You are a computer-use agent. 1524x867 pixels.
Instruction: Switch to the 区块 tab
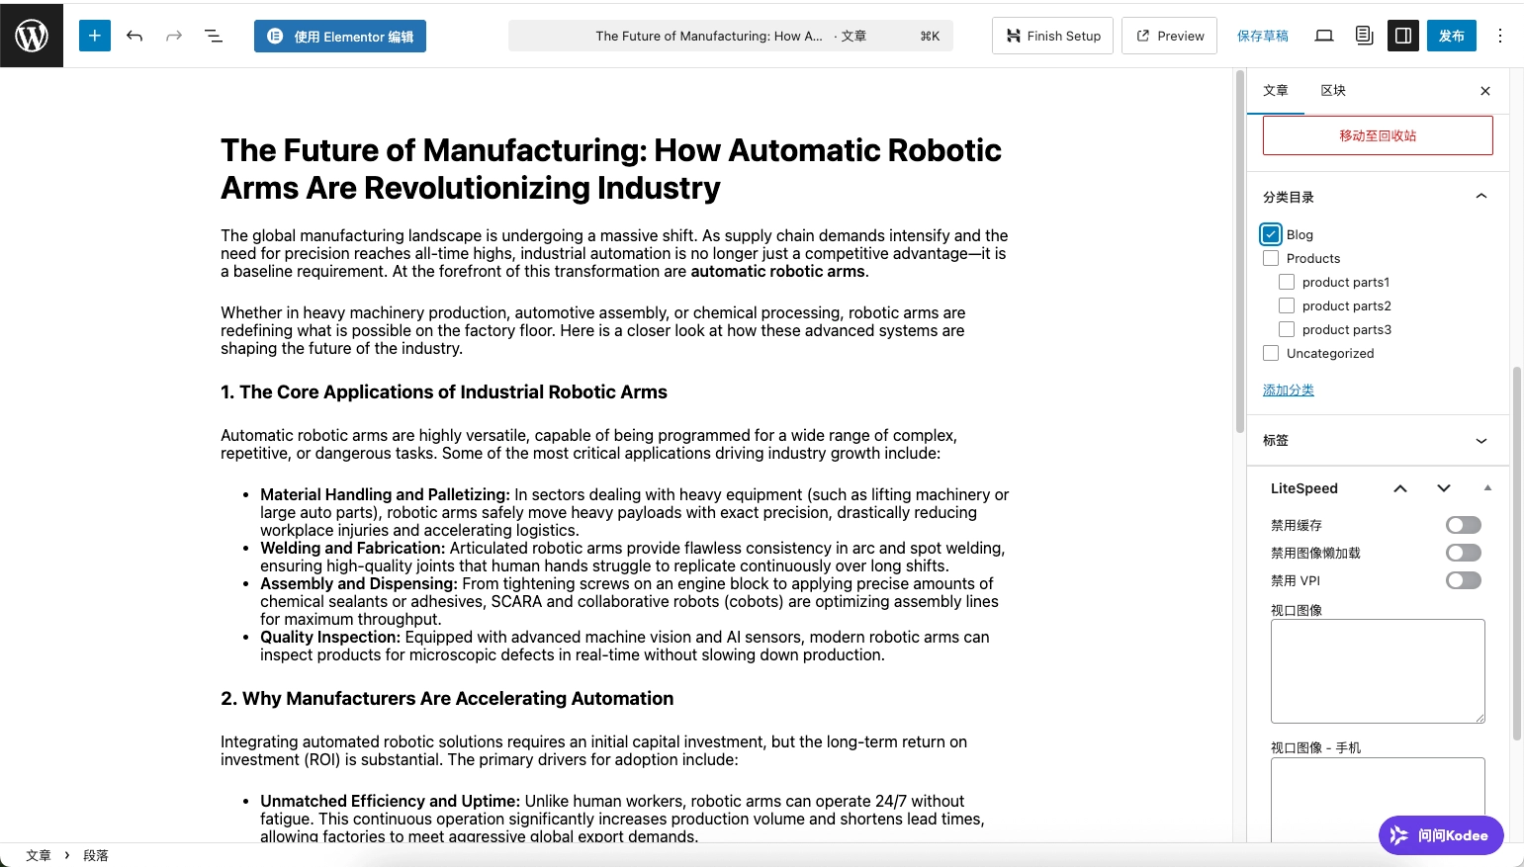(x=1333, y=90)
